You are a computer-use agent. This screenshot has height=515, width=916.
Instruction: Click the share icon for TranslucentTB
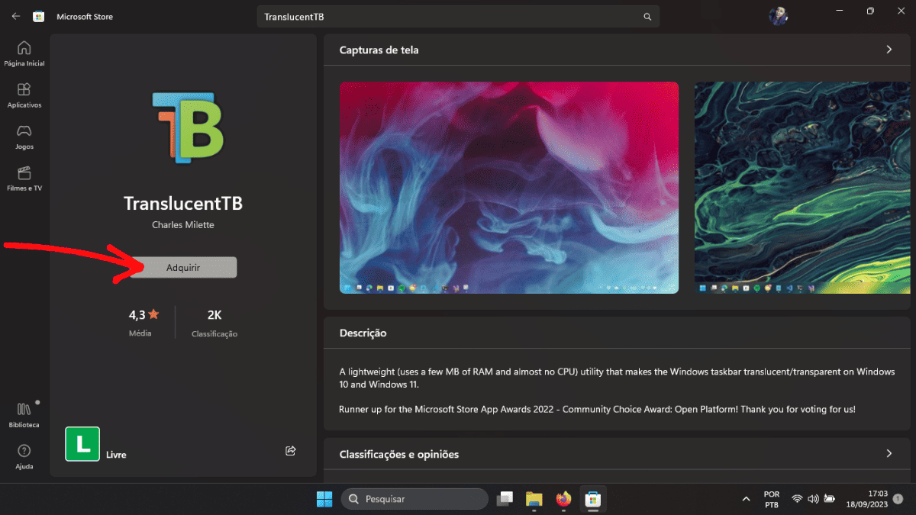pyautogui.click(x=290, y=451)
